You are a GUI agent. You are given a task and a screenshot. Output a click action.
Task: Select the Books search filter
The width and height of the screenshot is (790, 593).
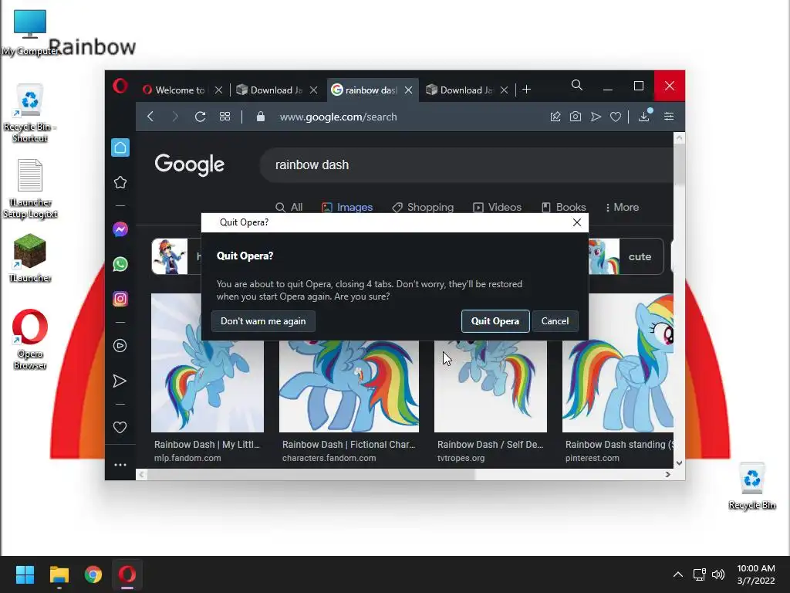coord(564,207)
